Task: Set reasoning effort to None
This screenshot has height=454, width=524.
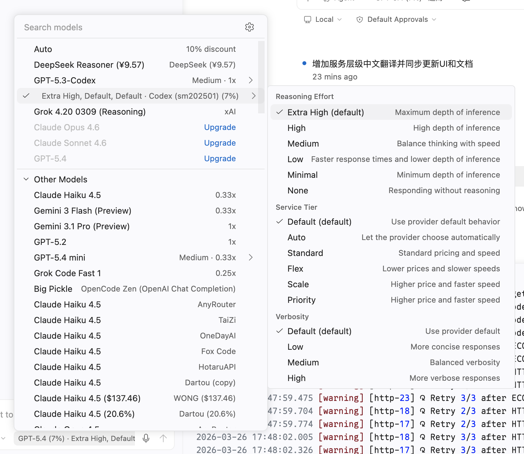Action: tap(391, 190)
